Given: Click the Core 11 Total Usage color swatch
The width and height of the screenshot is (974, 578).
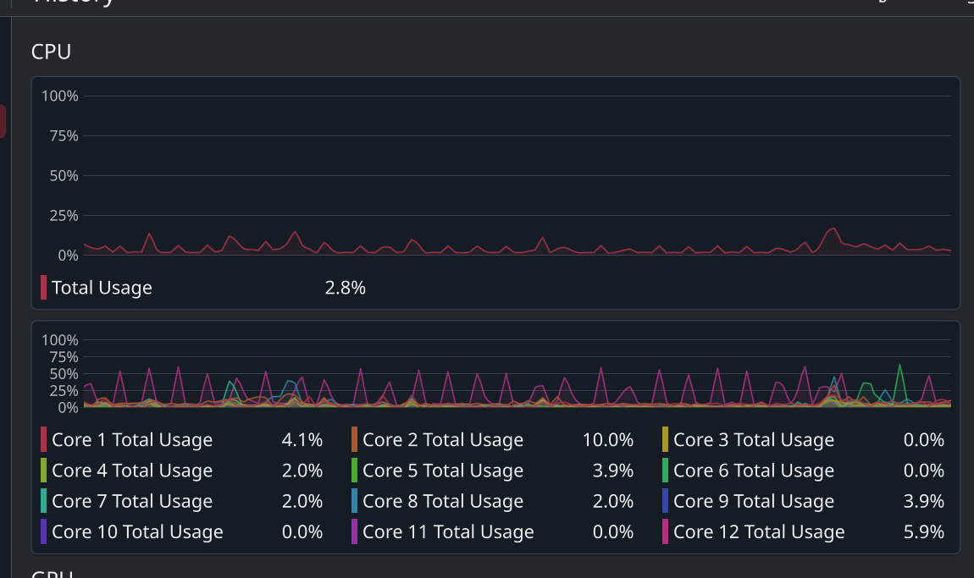Looking at the screenshot, I should coord(354,532).
